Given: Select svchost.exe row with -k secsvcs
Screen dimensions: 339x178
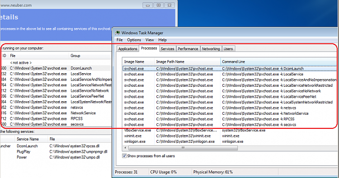Looking at the screenshot, I should [x=230, y=125].
